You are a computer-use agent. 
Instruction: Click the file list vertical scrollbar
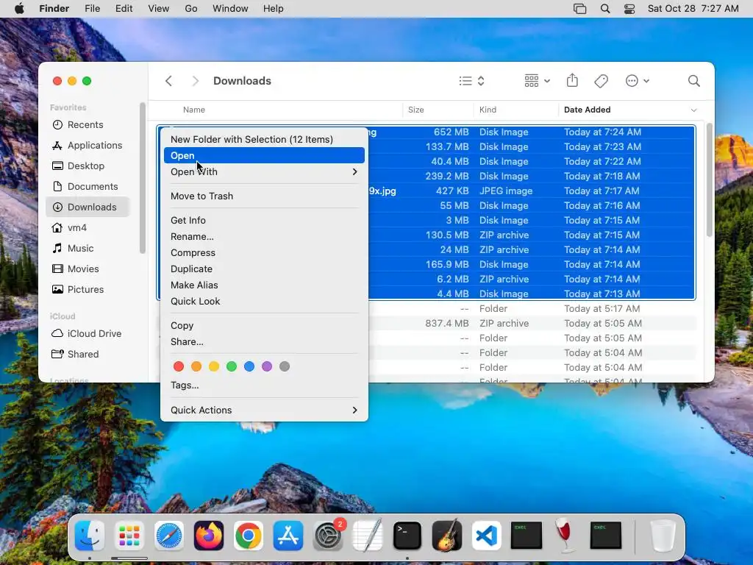(710, 180)
